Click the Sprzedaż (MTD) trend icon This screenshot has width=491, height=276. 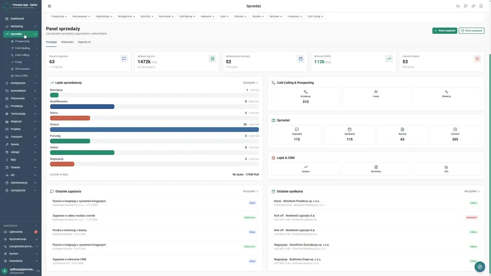click(x=389, y=59)
